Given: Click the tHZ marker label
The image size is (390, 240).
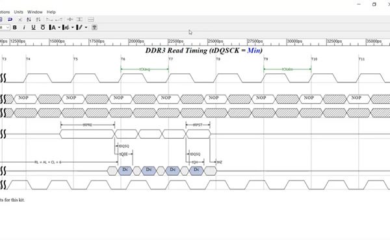Looking at the screenshot, I should point(220,162).
